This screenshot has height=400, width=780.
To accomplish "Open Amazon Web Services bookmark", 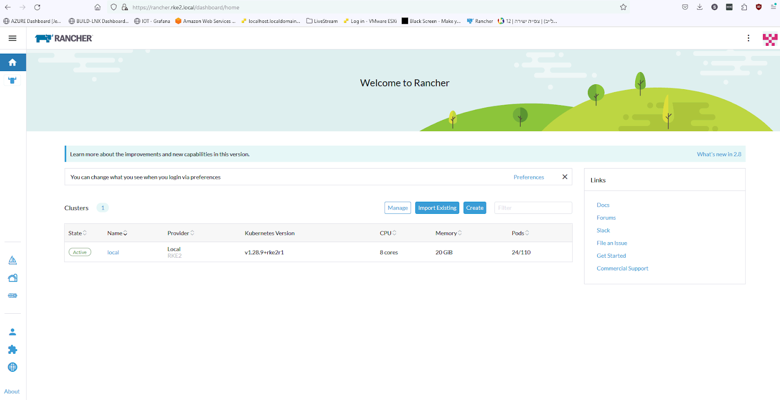I will click(x=205, y=21).
